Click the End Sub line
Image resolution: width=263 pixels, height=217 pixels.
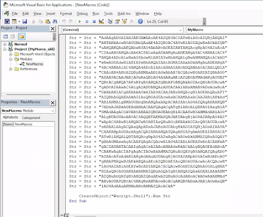click(x=77, y=201)
